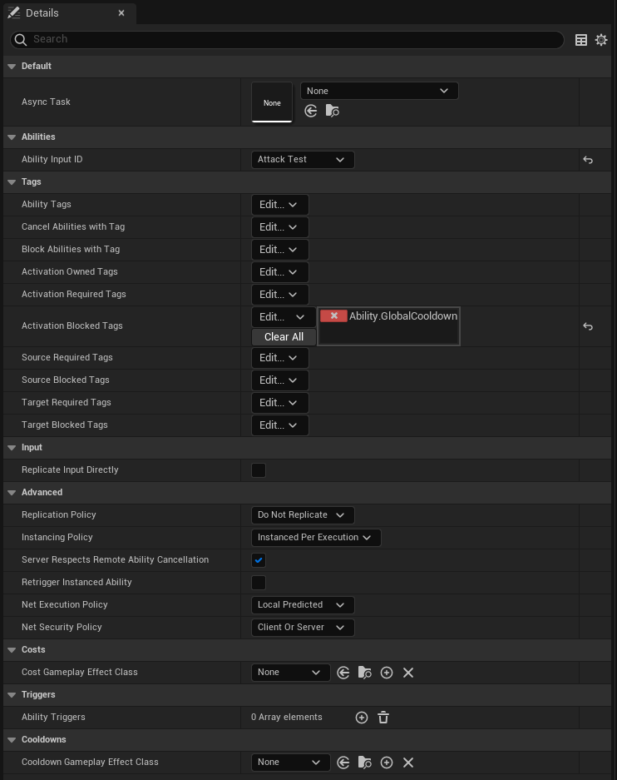Viewport: 617px width, 780px height.
Task: Create new Cost Gameplay Effect class
Action: coord(387,673)
